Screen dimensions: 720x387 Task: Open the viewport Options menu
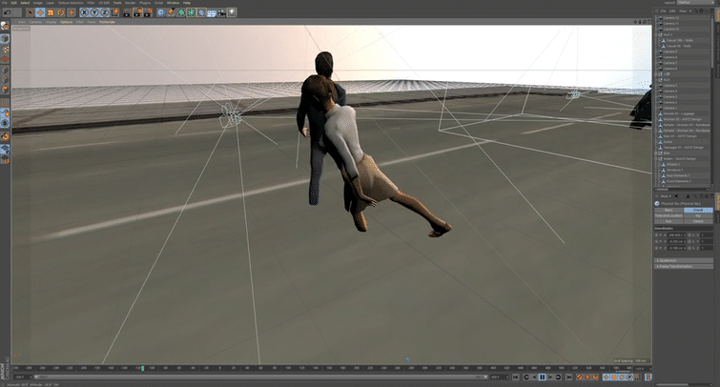66,22
